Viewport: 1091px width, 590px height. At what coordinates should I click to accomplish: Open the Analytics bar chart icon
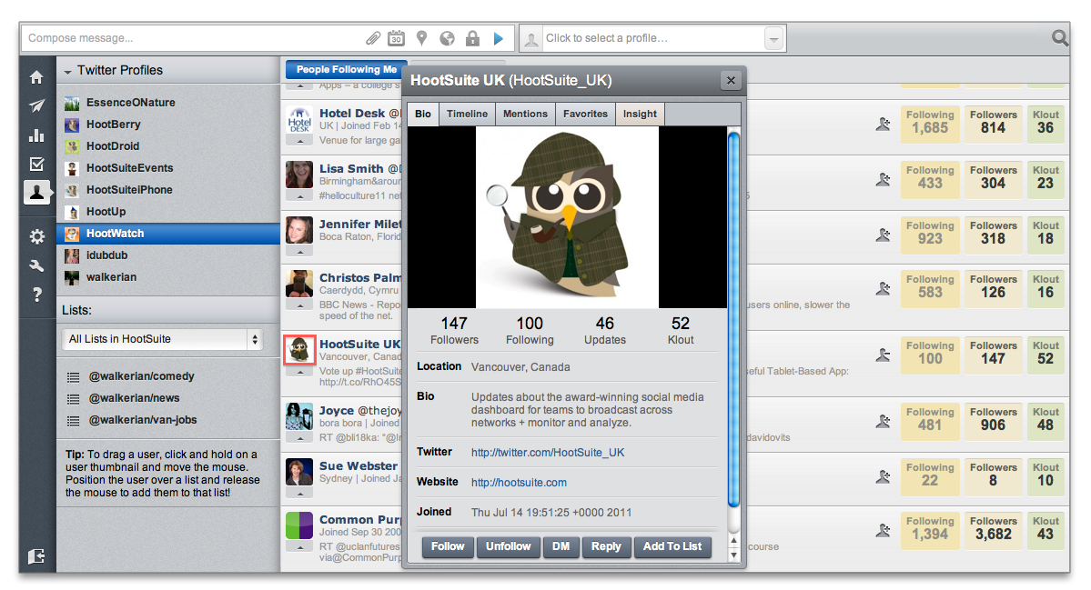(x=37, y=135)
